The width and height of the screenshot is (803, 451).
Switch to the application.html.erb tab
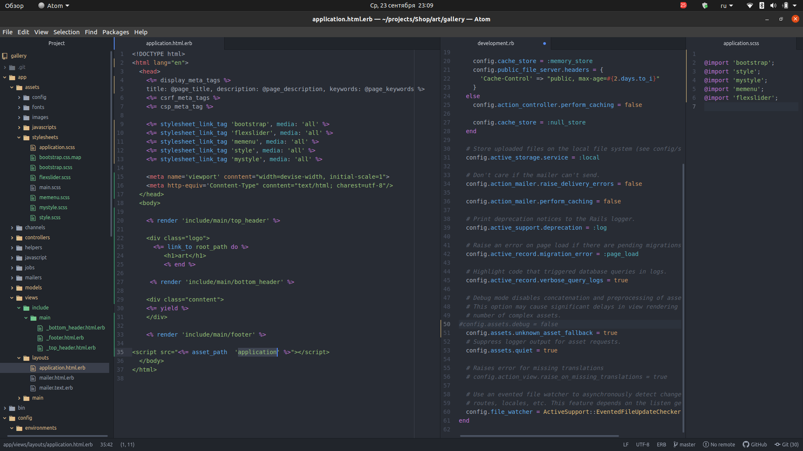tap(169, 43)
